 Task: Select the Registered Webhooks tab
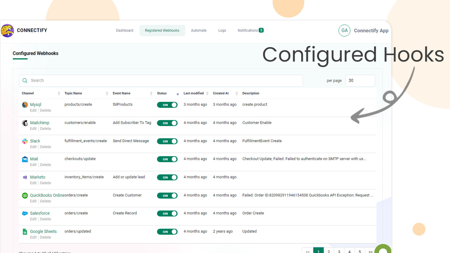point(162,30)
